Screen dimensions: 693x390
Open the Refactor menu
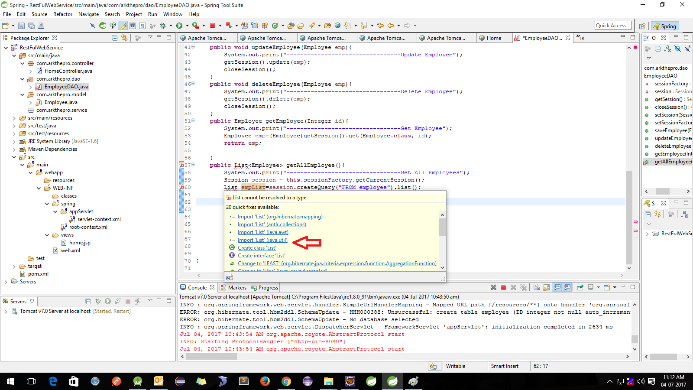63,14
